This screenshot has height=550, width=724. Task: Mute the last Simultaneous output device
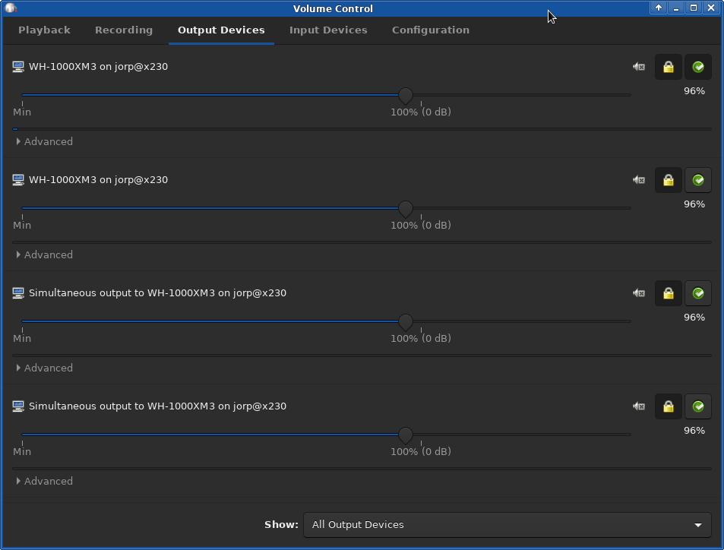click(x=639, y=406)
